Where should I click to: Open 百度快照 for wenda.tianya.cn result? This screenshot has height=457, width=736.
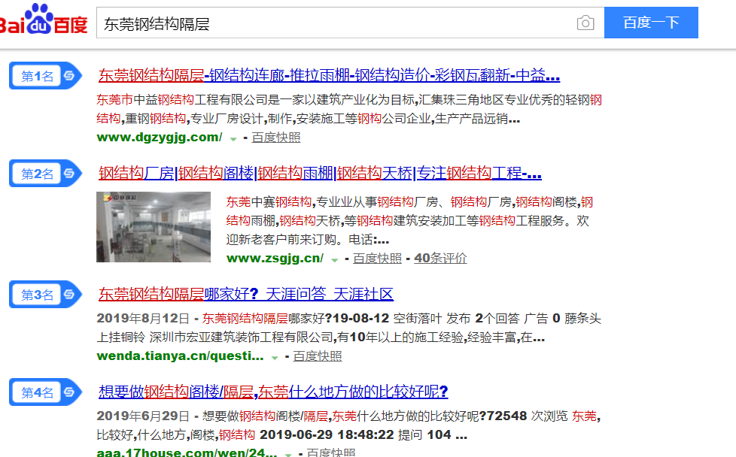(318, 356)
